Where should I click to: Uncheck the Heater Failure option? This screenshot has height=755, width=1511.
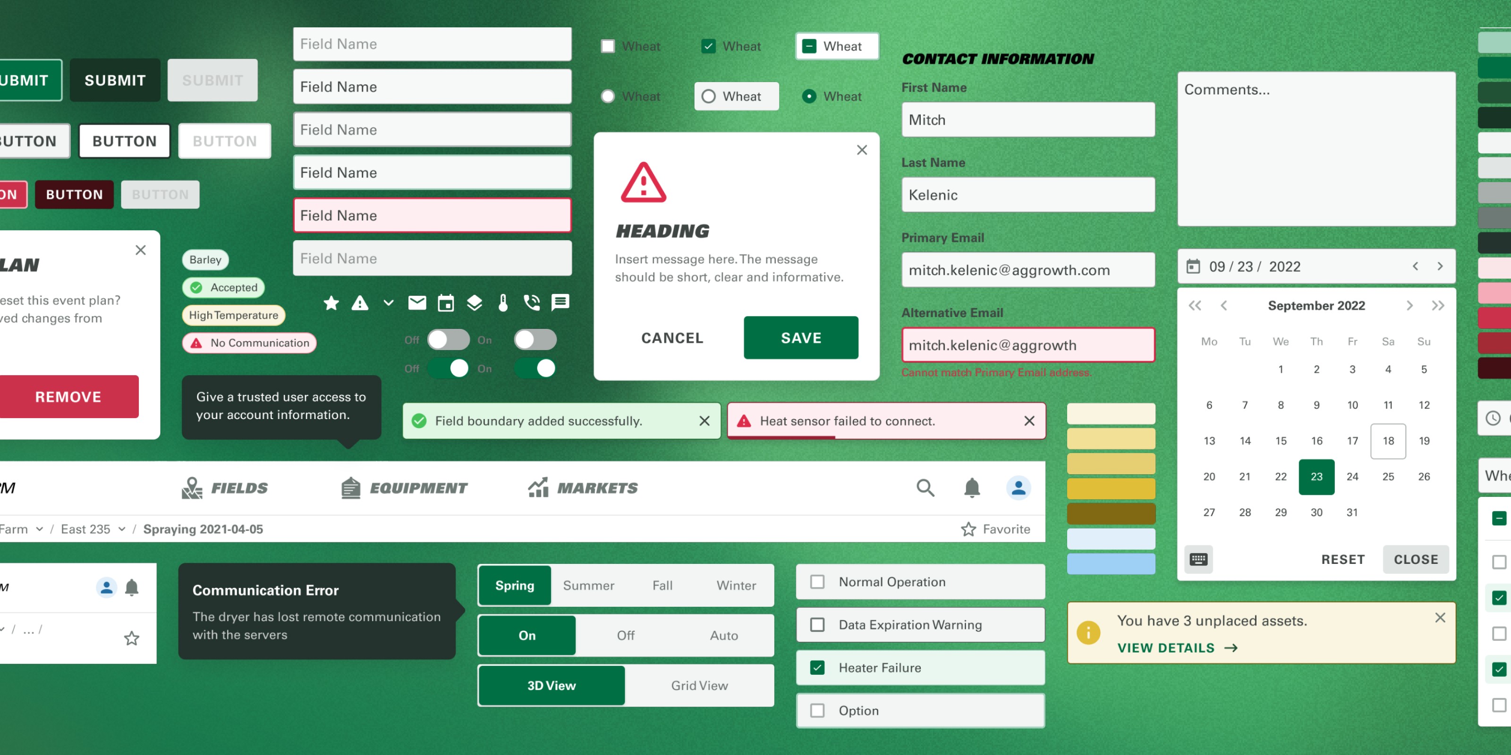coord(817,668)
